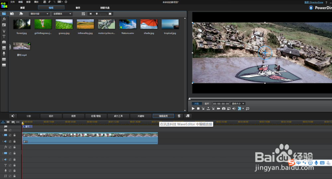This screenshot has width=332, height=179.
Task: Open the 媒体内容 dropdown
Action: click(39, 14)
